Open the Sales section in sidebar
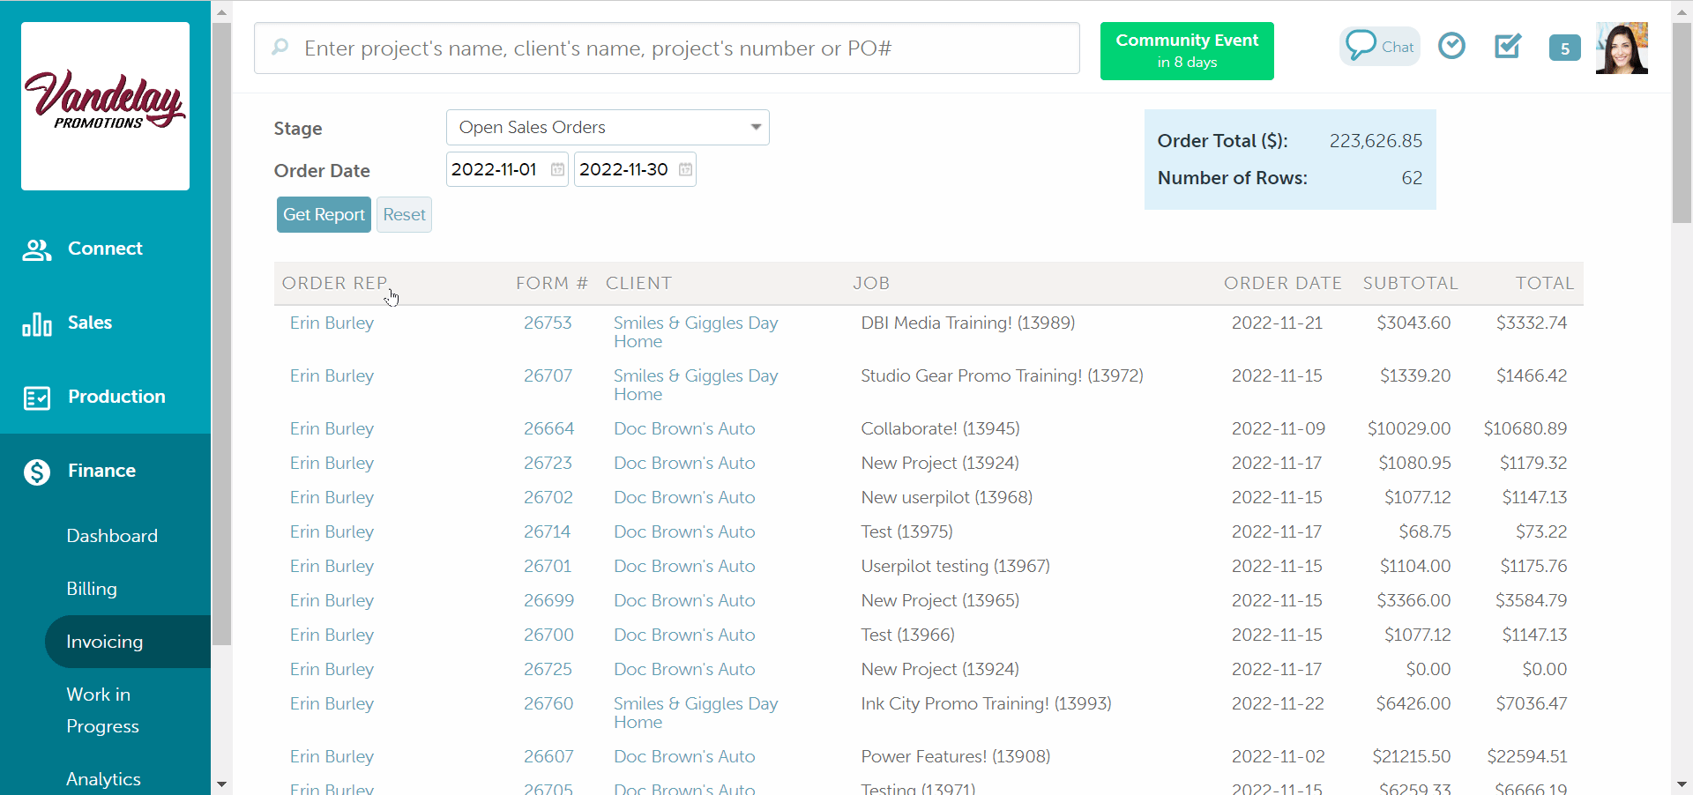The width and height of the screenshot is (1693, 795). click(x=90, y=323)
